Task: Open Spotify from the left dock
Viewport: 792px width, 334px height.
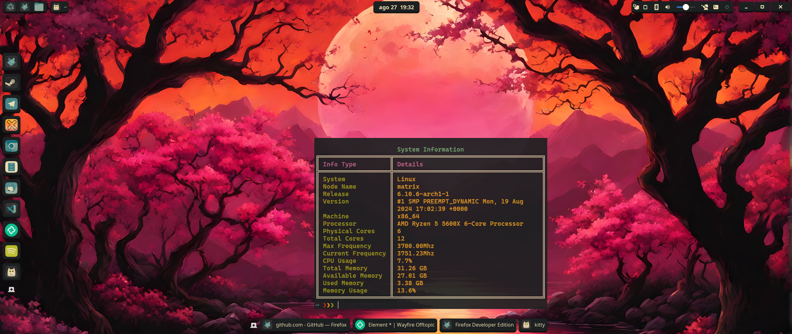Action: tap(11, 251)
